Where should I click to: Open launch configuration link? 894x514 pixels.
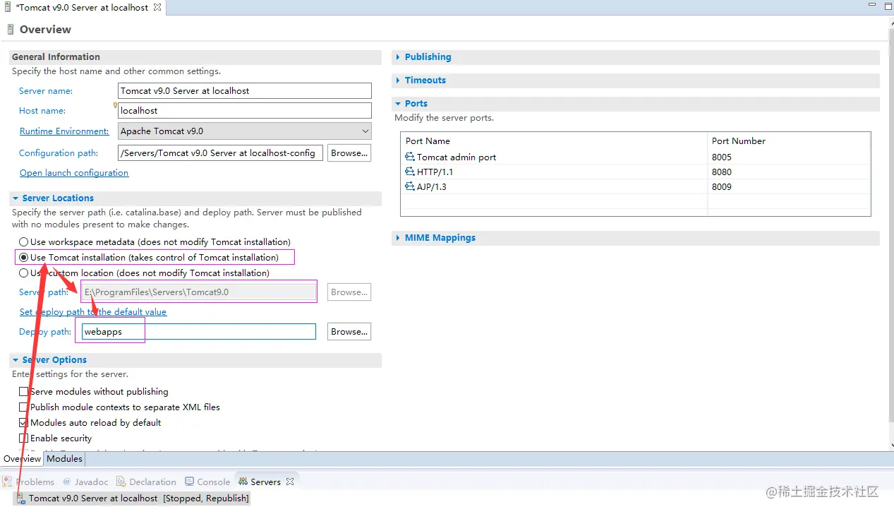tap(74, 172)
